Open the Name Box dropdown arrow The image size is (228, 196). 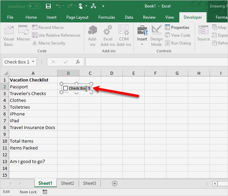pos(33,62)
